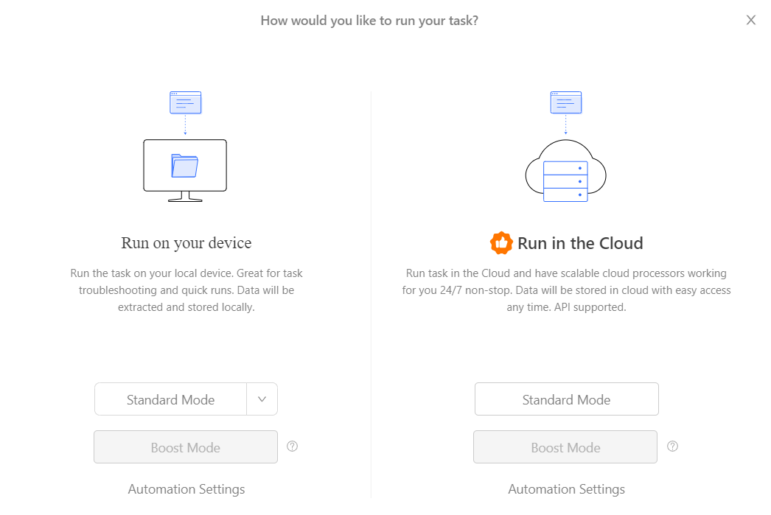This screenshot has width=771, height=515.
Task: Click the local device description text
Action: [x=186, y=290]
